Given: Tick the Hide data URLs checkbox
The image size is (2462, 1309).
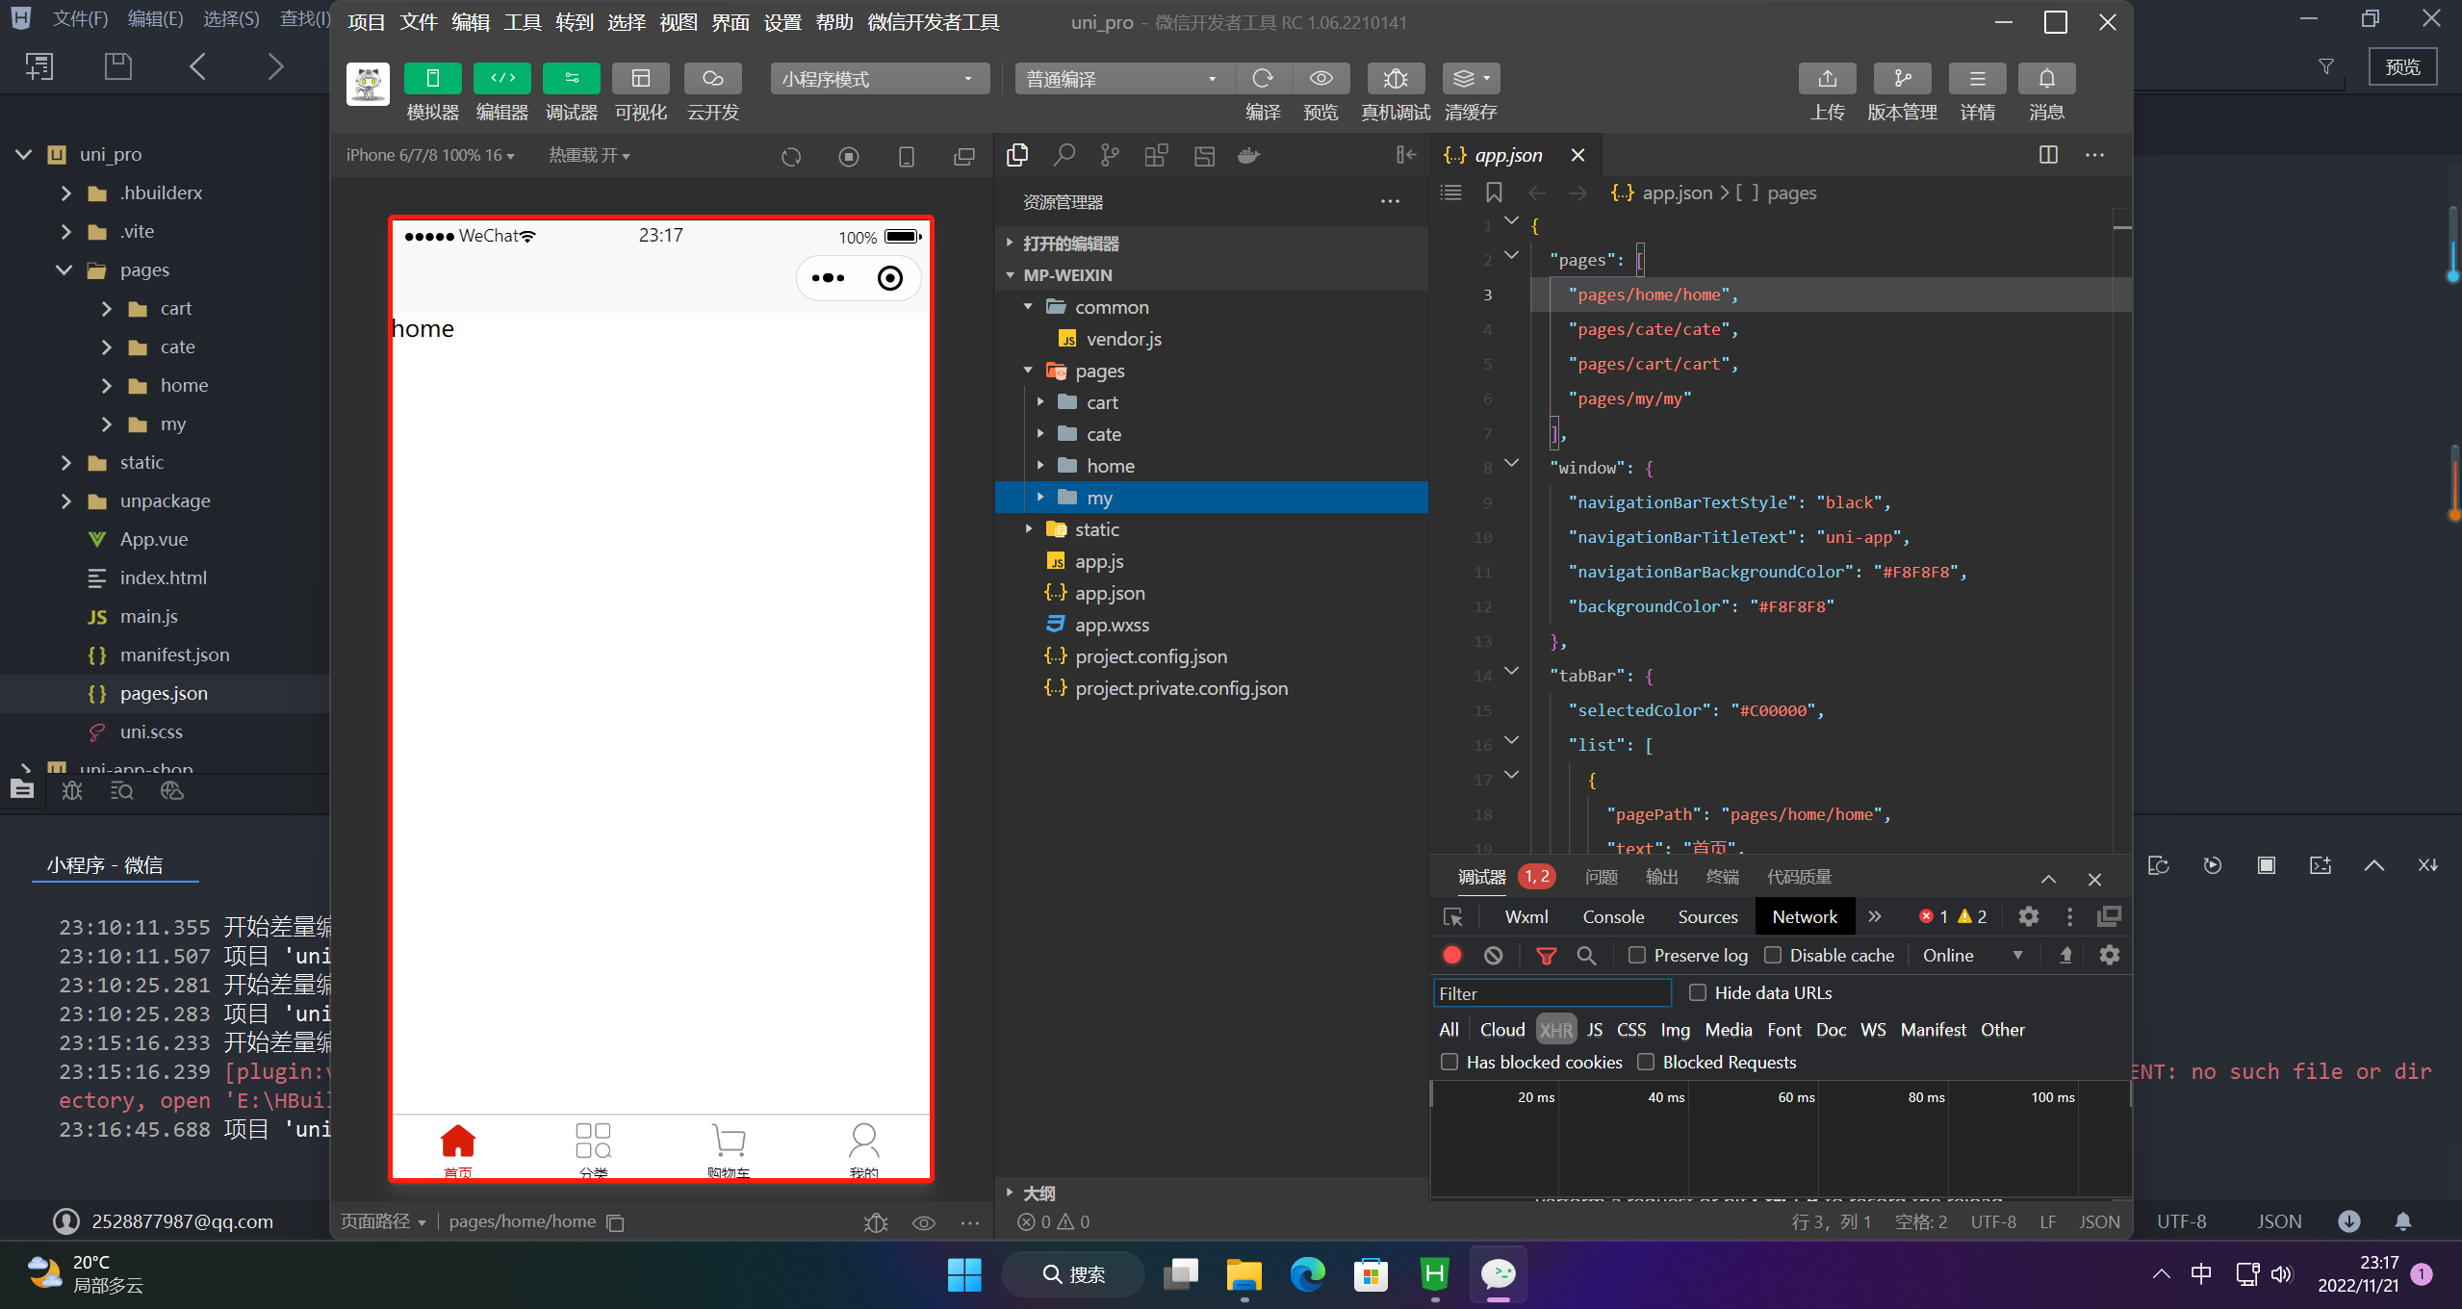Looking at the screenshot, I should pos(1698,992).
